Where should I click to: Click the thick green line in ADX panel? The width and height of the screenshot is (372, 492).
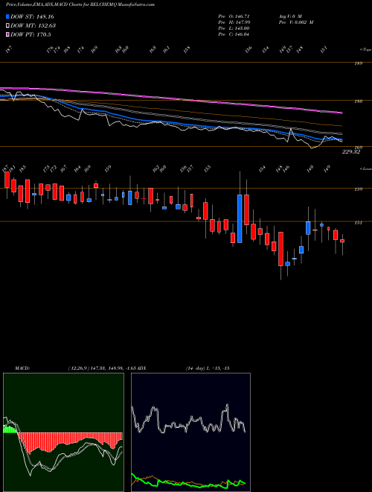(188, 483)
